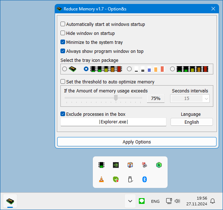Enable Automatically start at windows startup
This screenshot has height=210, width=223.
point(63,24)
